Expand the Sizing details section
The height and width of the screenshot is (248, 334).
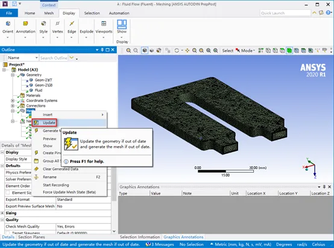(2, 213)
